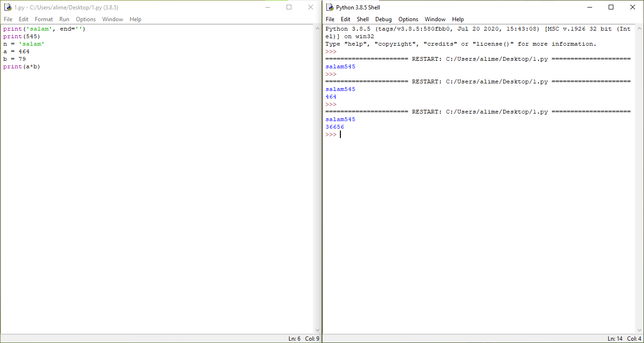Open File menu in Python Shell
644x343 pixels.
point(330,19)
